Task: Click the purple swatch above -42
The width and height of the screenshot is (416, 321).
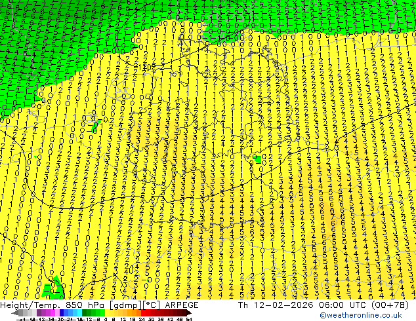Action: pos(39,312)
